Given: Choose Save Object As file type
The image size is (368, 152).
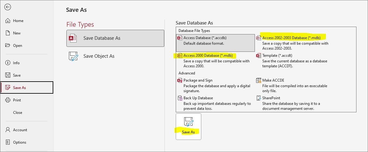Looking at the screenshot, I should click(x=115, y=56).
